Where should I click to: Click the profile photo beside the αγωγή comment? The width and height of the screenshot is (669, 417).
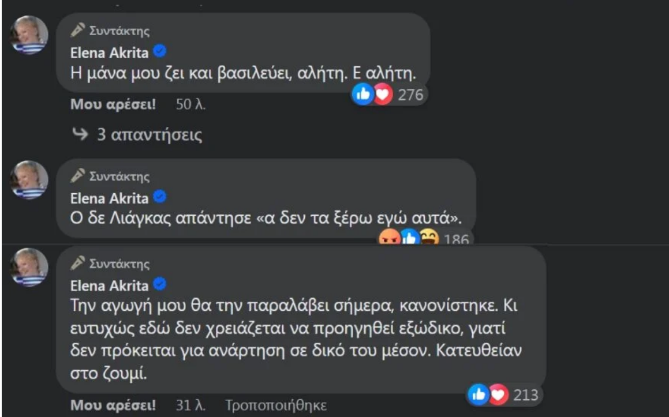[x=30, y=268]
